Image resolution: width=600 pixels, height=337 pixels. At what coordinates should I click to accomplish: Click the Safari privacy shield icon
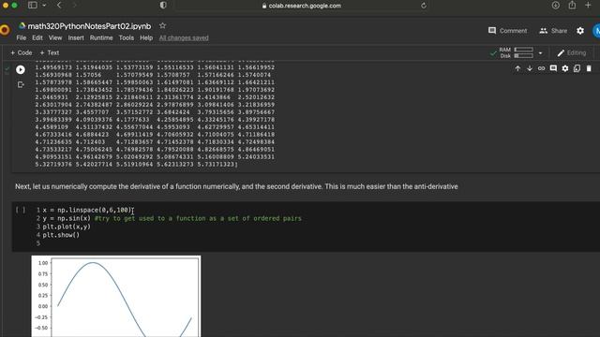click(163, 6)
